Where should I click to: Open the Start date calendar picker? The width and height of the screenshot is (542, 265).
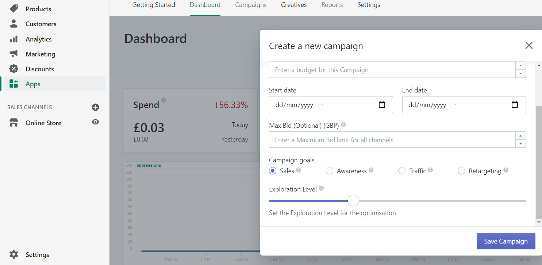coord(382,104)
